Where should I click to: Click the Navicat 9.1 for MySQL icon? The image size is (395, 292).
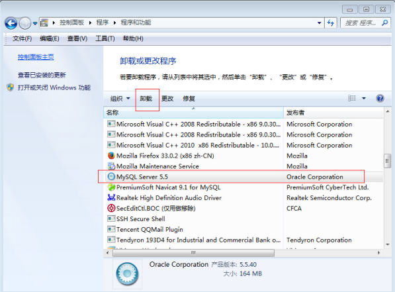pyautogui.click(x=111, y=187)
